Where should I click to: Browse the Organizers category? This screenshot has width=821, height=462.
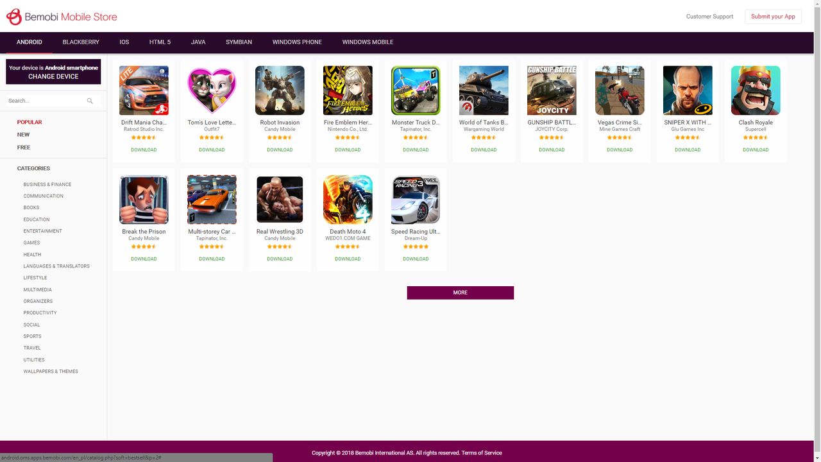pos(38,301)
